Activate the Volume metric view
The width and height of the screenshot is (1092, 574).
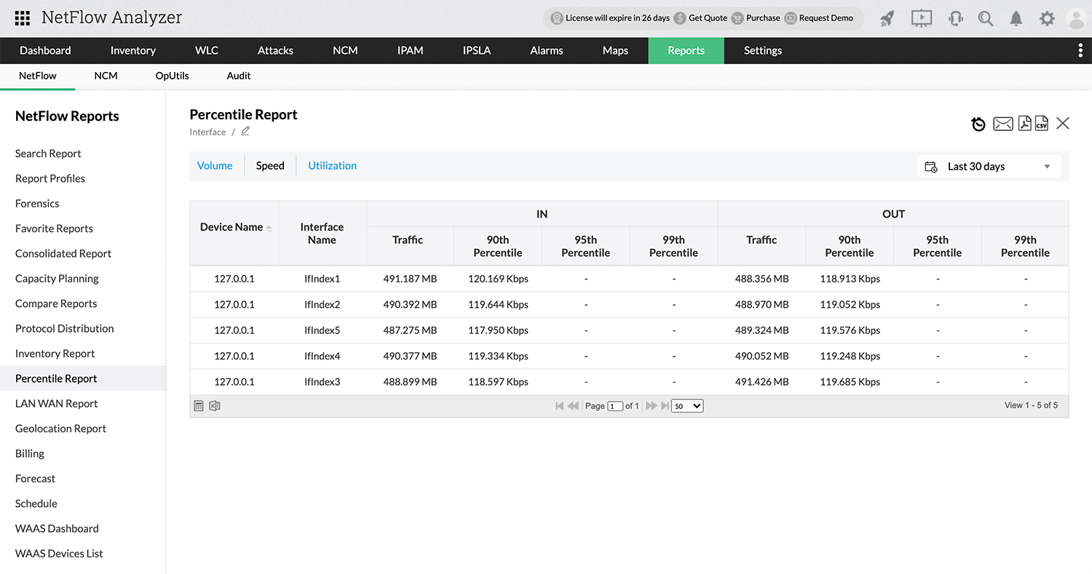click(x=214, y=165)
